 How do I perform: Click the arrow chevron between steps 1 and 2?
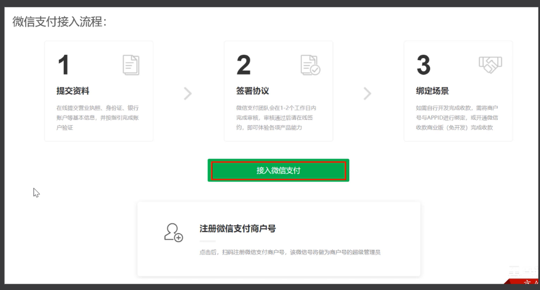pyautogui.click(x=188, y=93)
